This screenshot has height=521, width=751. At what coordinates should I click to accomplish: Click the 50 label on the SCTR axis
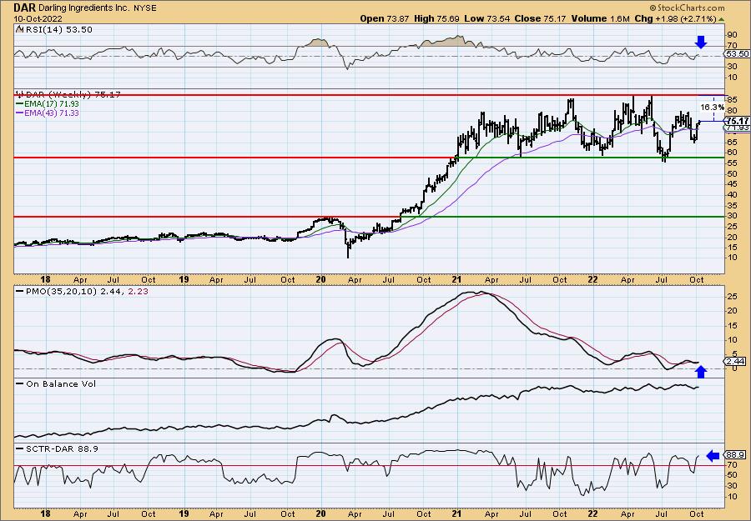tap(732, 475)
